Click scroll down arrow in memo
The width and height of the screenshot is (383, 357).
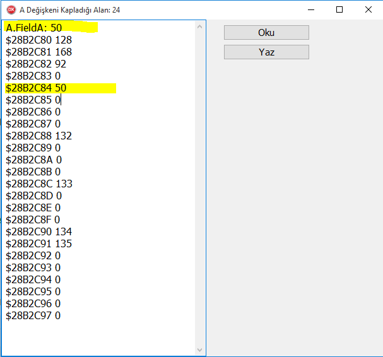201,350
